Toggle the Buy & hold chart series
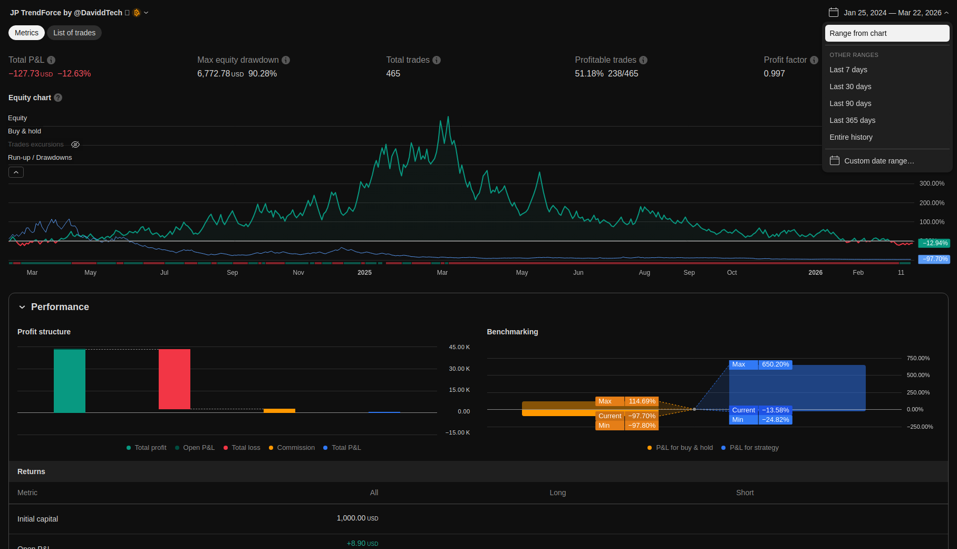The height and width of the screenshot is (549, 957). coord(24,131)
